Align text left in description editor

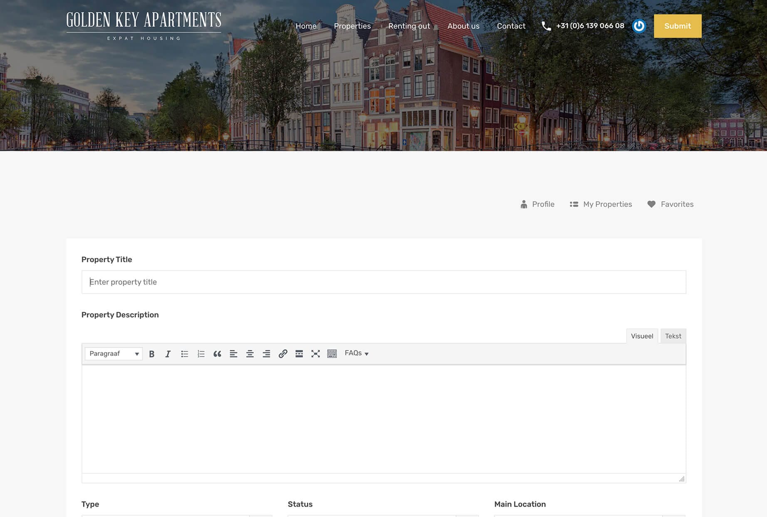pos(233,354)
